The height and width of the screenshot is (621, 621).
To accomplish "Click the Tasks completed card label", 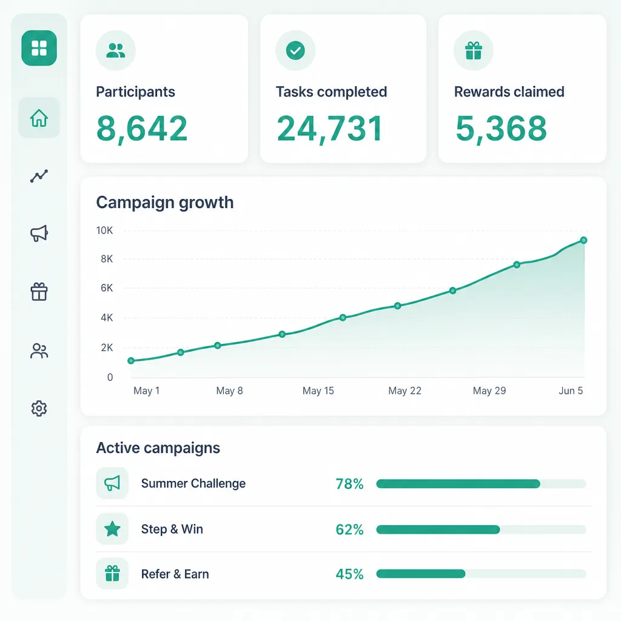I will click(x=331, y=92).
